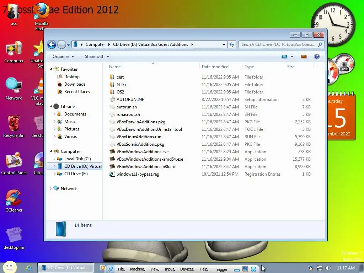Open the views options dropdown arrow
364x273 pixels.
[x=292, y=57]
